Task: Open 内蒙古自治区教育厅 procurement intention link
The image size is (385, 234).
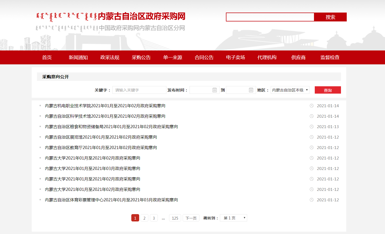Action: (101, 148)
